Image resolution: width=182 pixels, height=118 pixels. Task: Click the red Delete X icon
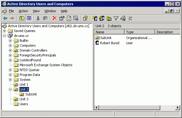click(54, 18)
